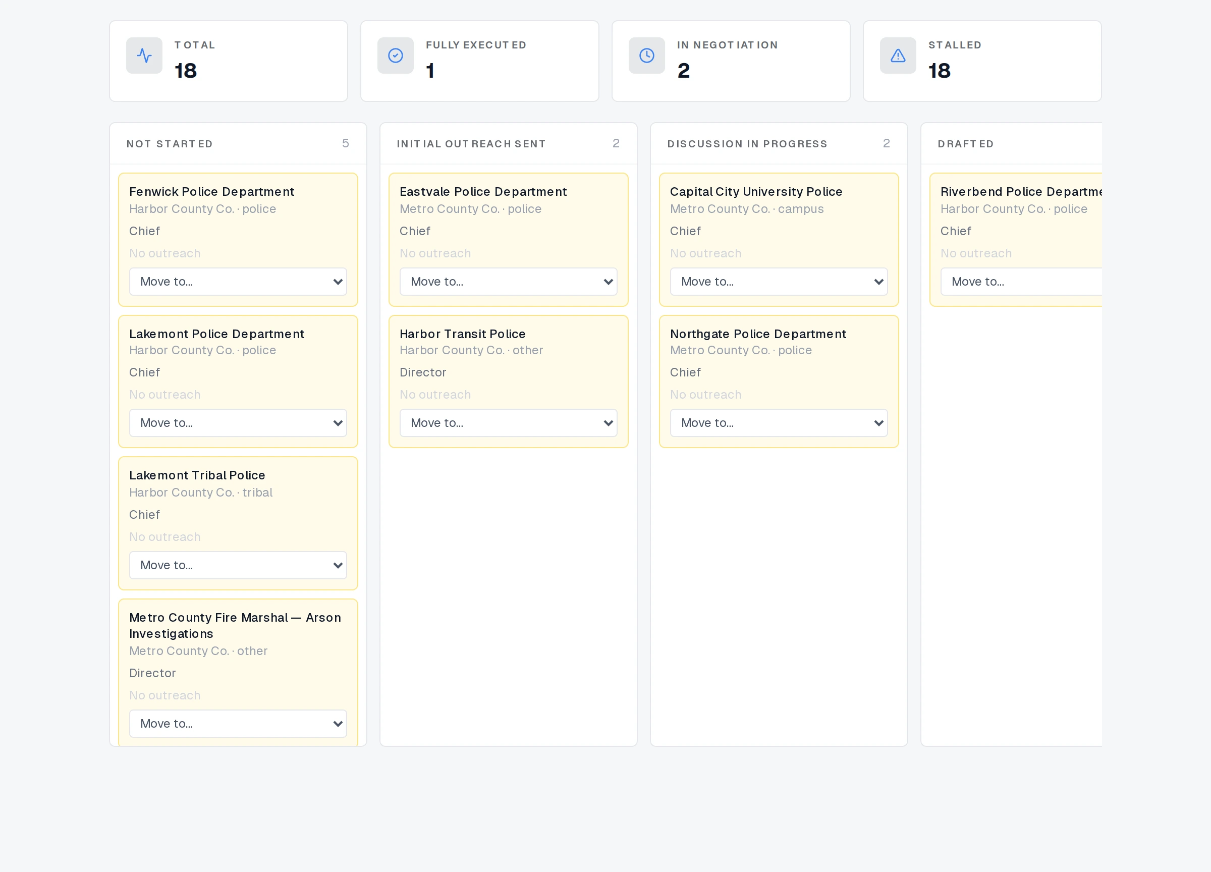Image resolution: width=1211 pixels, height=872 pixels.
Task: Click "Metro County Co. · campus" subtitle
Action: 746,209
